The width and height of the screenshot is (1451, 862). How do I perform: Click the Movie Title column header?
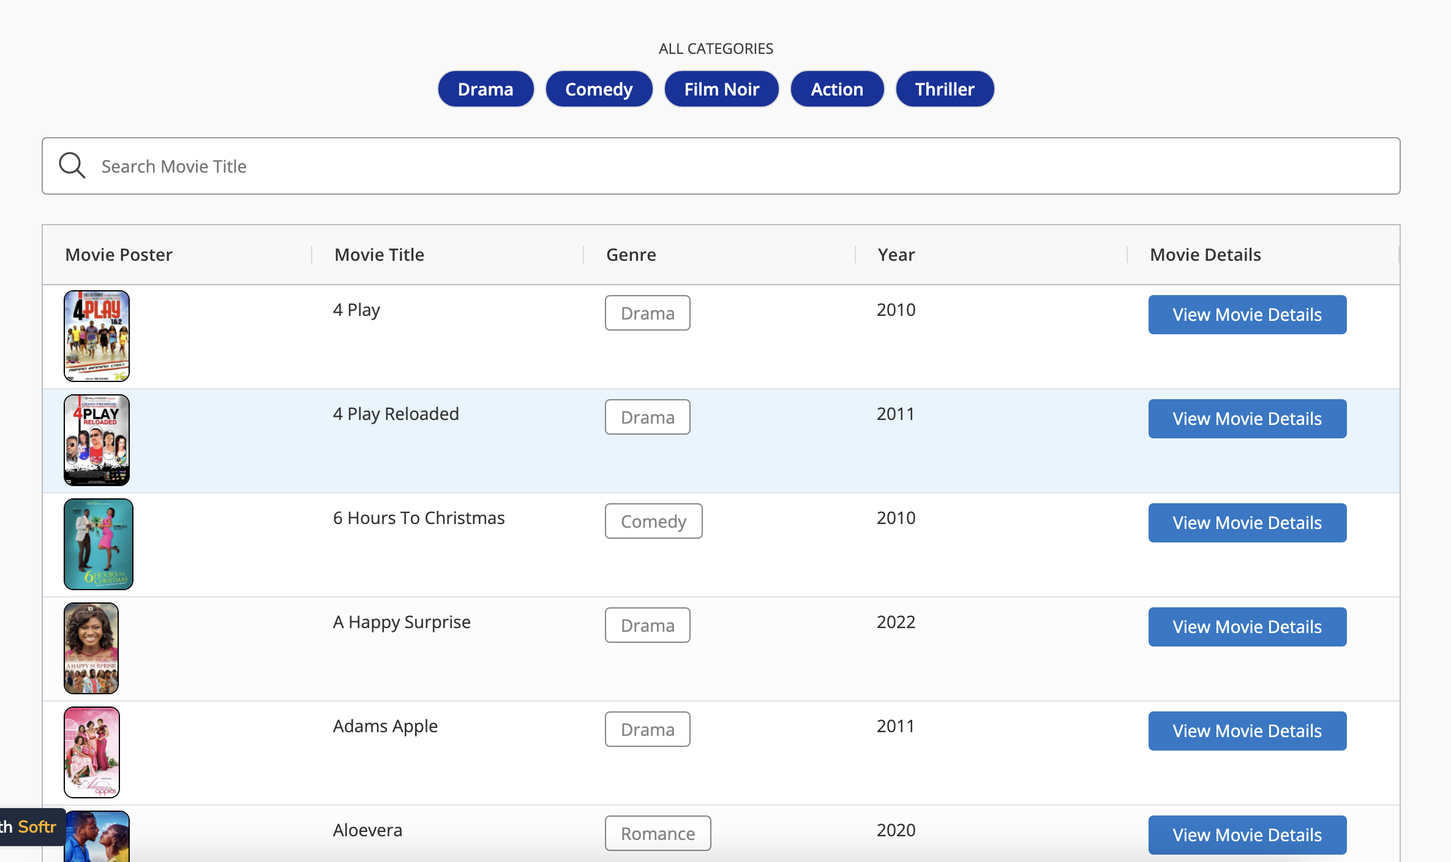[x=379, y=254]
